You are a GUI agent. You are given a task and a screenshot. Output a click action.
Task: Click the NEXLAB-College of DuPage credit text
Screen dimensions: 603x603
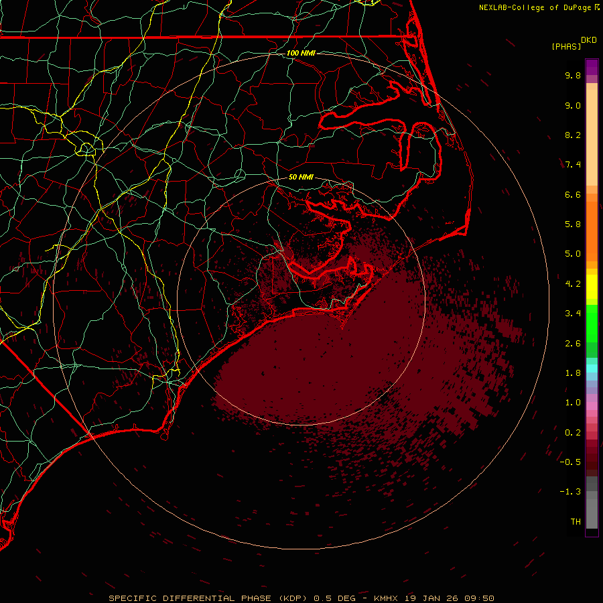535,7
